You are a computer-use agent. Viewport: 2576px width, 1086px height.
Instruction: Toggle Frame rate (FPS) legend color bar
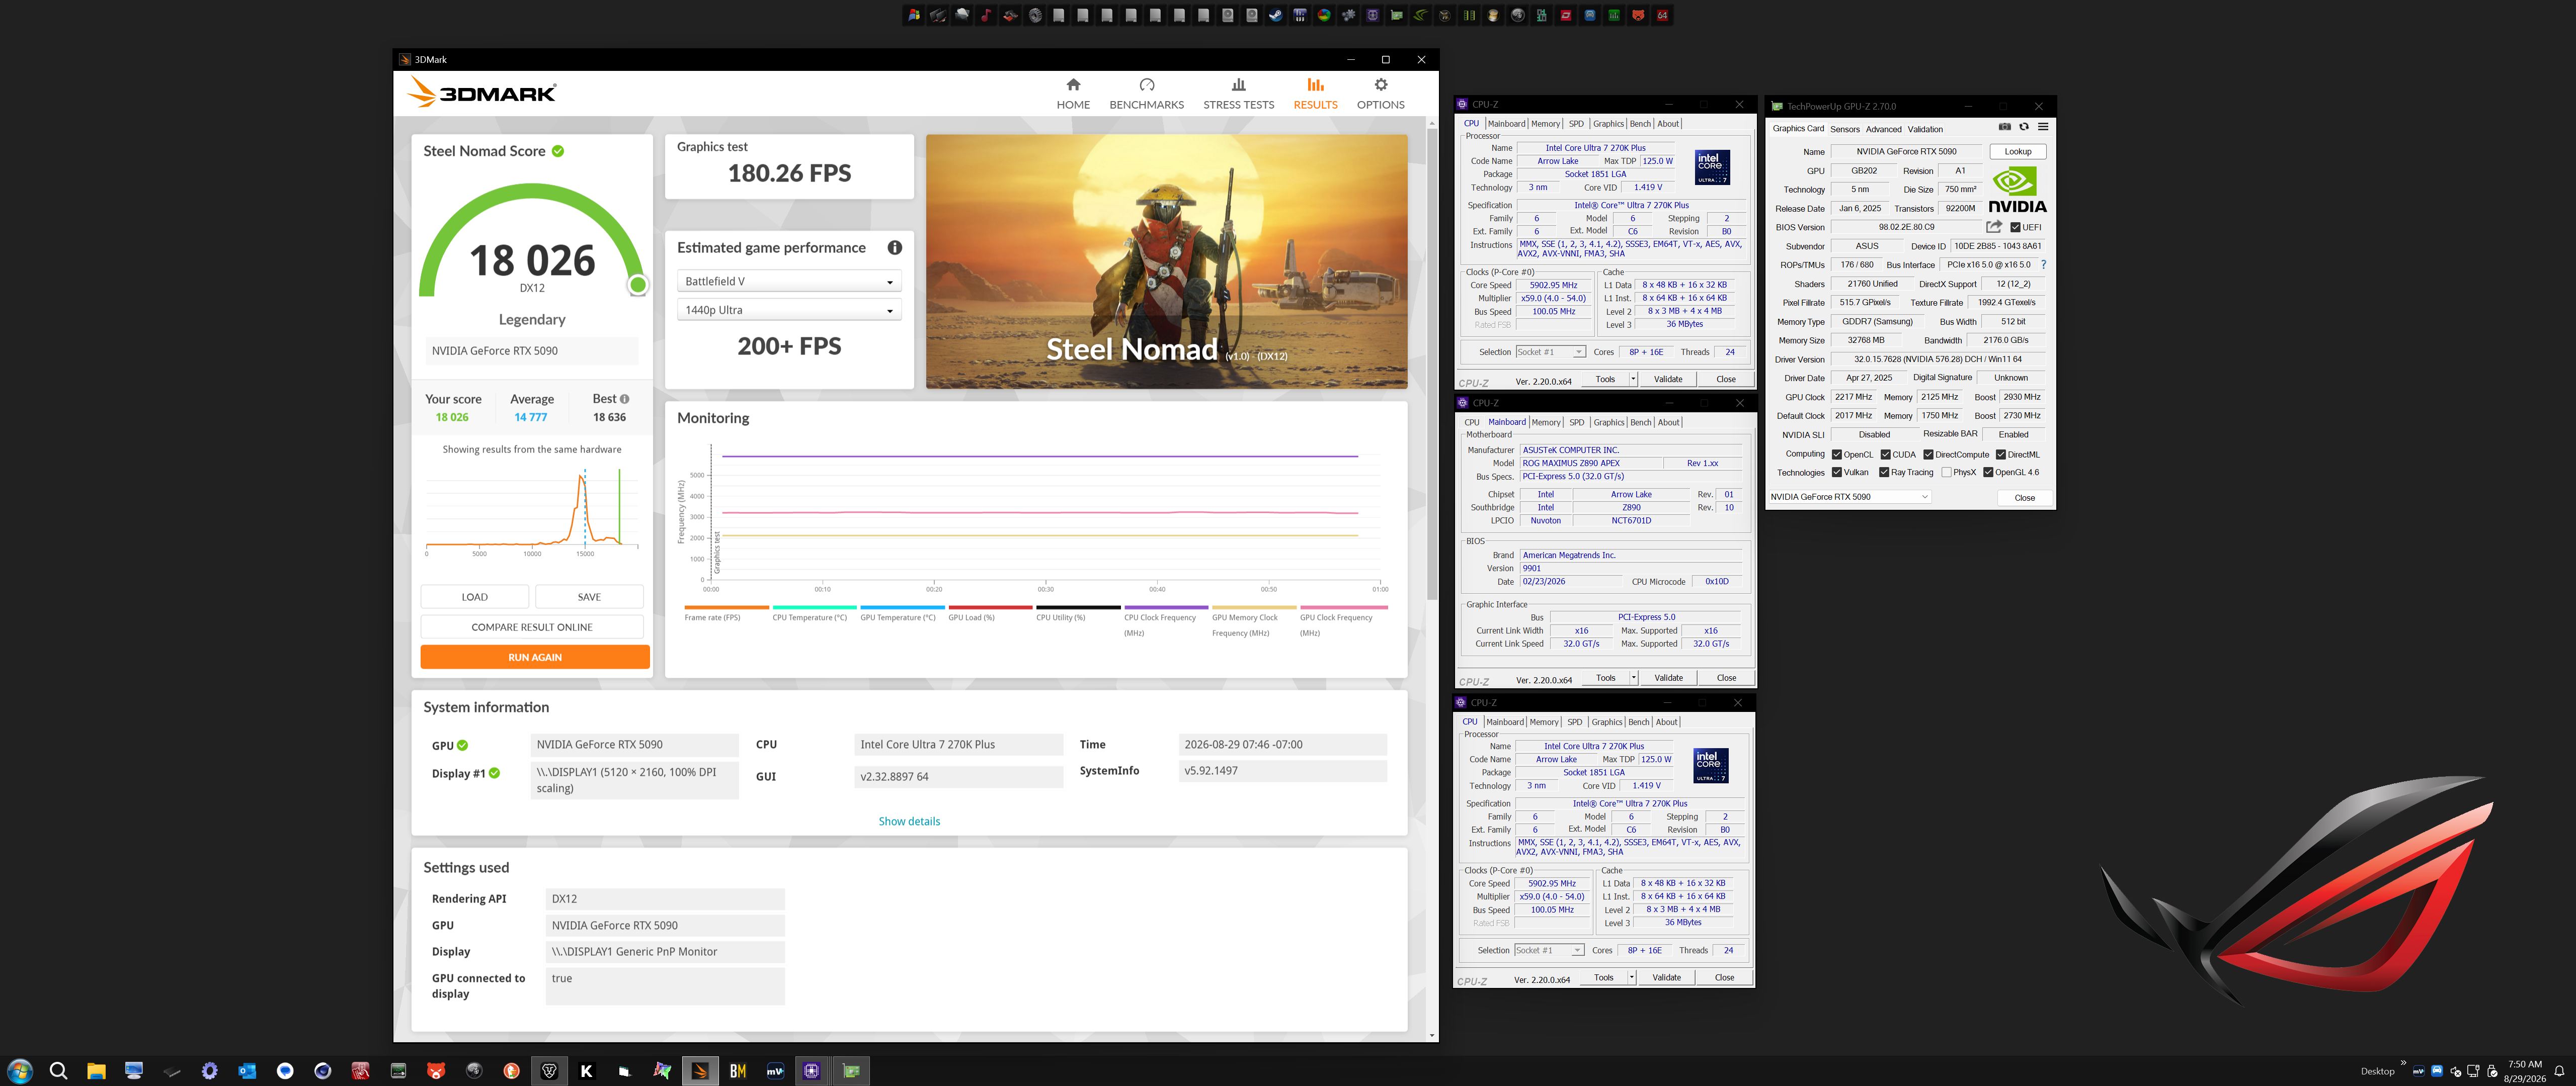pos(726,607)
